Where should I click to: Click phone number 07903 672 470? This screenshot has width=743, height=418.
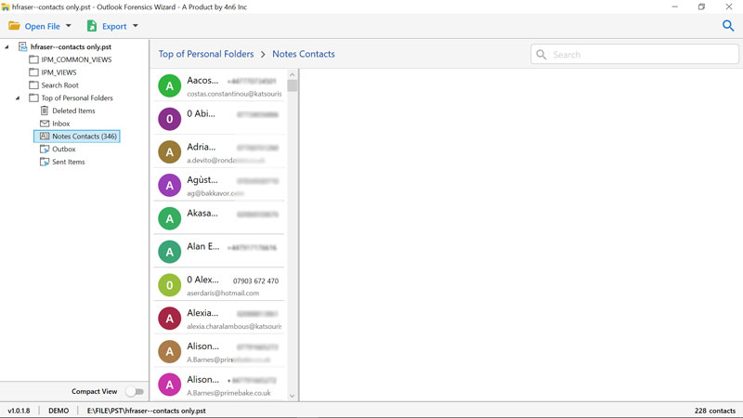click(x=256, y=281)
